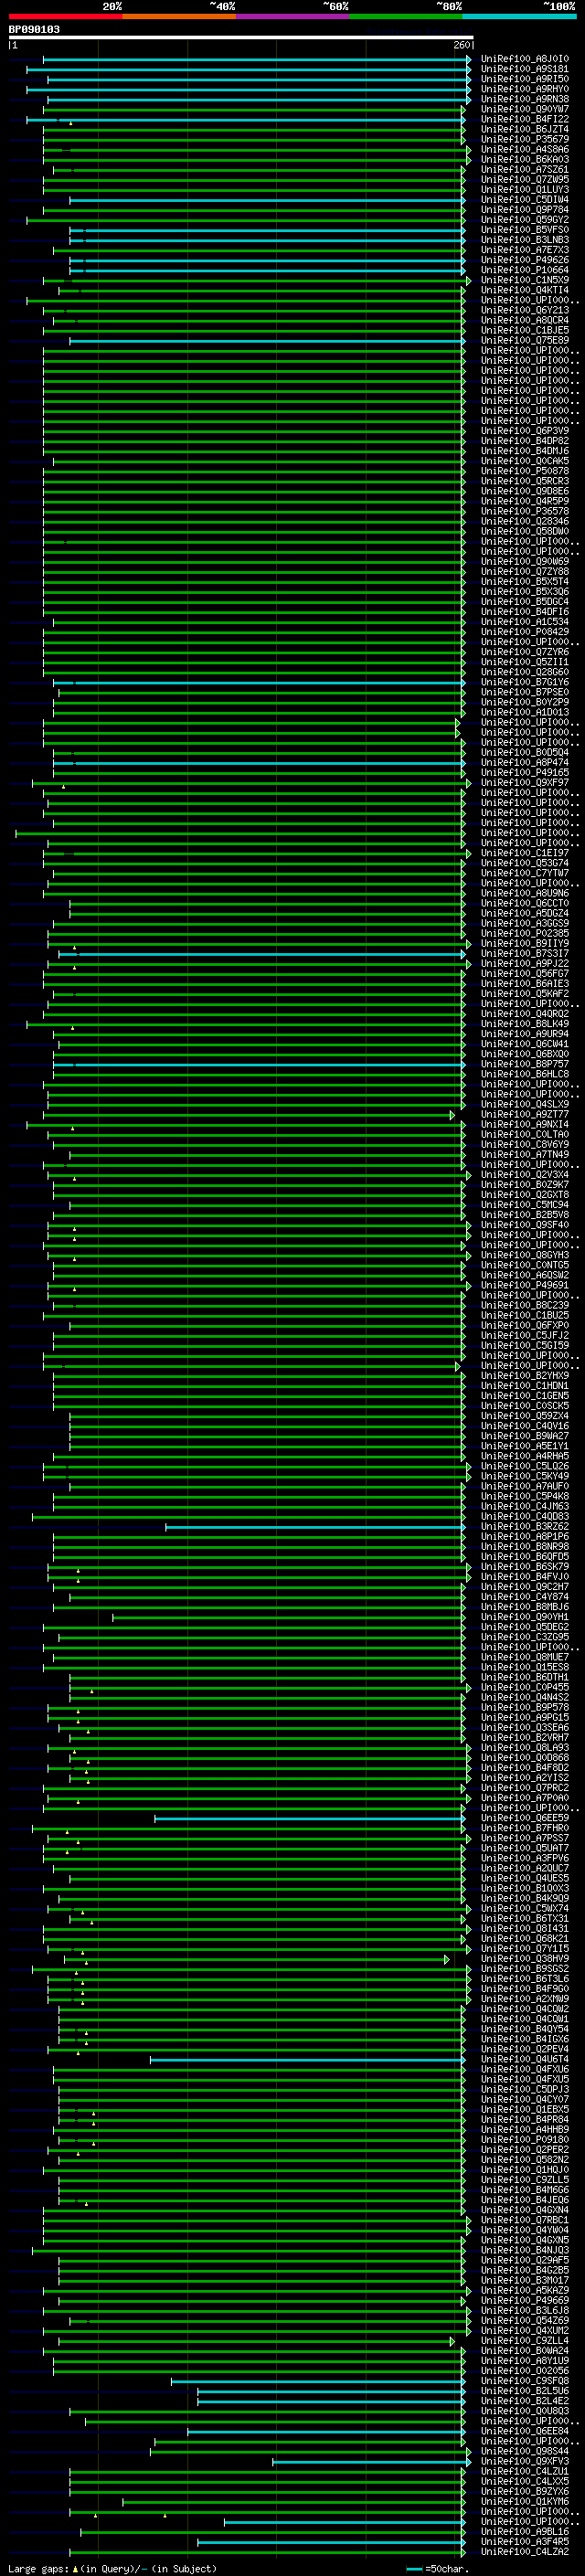The height and width of the screenshot is (2576, 585).
Task: Select hit UniRef100_B6SK79
Action: (x=524, y=1567)
